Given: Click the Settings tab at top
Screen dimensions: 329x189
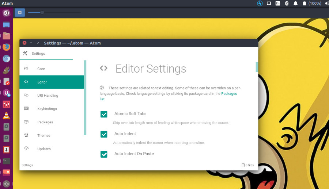Looking at the screenshot, I should (x=46, y=53).
